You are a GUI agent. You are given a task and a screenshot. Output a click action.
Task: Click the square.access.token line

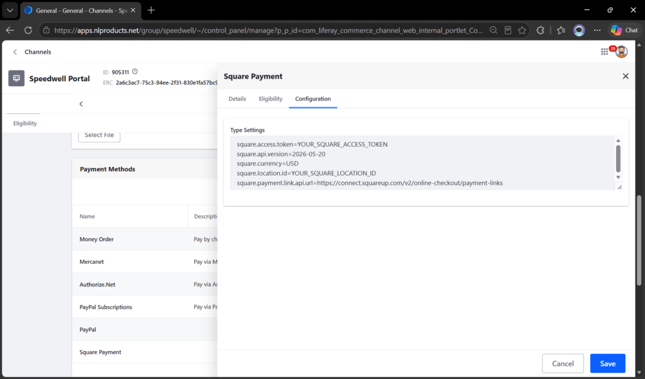pyautogui.click(x=312, y=144)
